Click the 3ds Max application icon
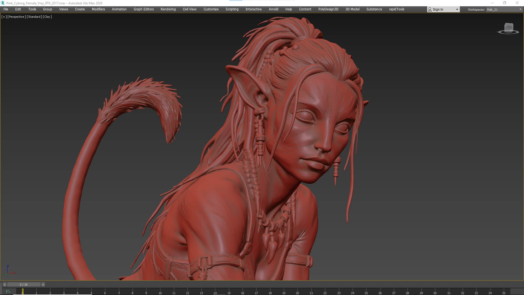The width and height of the screenshot is (524, 295). (x=3, y=3)
